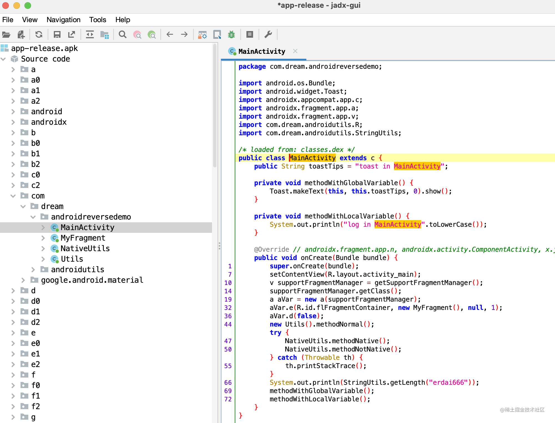Viewport: 555px width, 423px height.
Task: Click the add files toolbar icon
Action: (x=21, y=35)
